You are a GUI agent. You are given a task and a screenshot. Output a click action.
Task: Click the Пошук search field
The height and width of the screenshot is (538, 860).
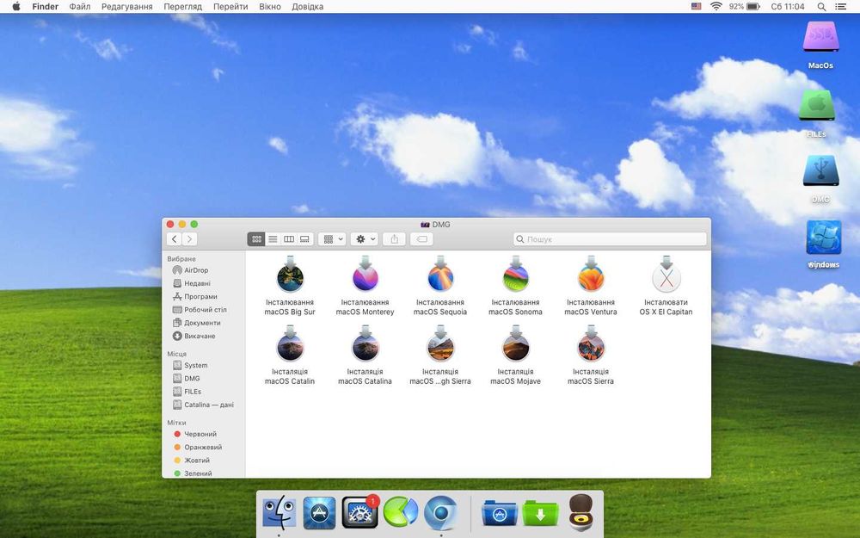click(x=610, y=238)
